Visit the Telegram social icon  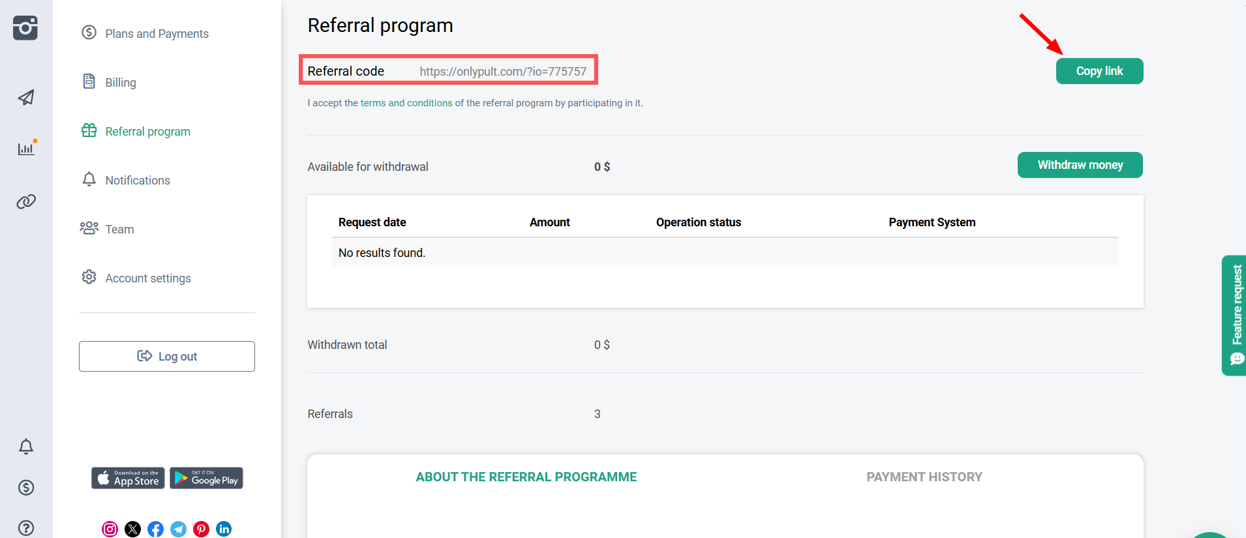pos(179,529)
